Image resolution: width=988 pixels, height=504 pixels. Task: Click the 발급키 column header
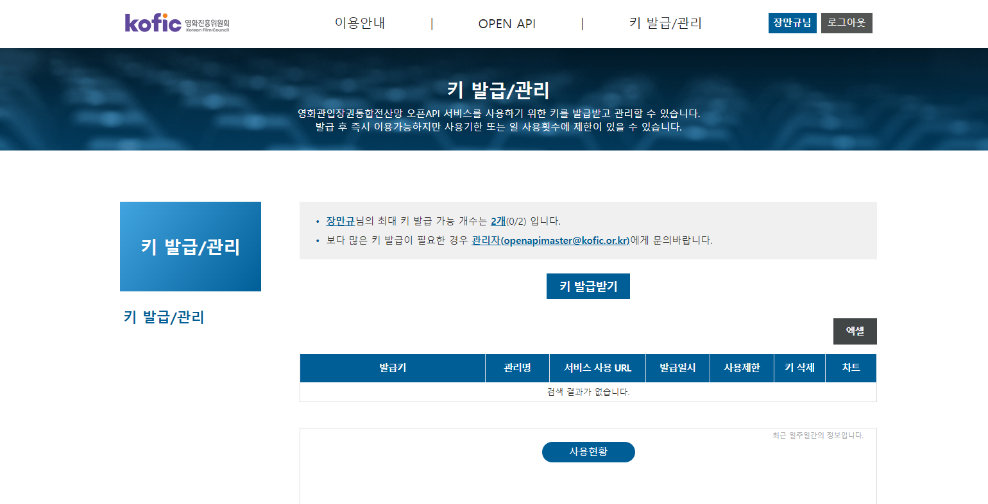tap(393, 368)
